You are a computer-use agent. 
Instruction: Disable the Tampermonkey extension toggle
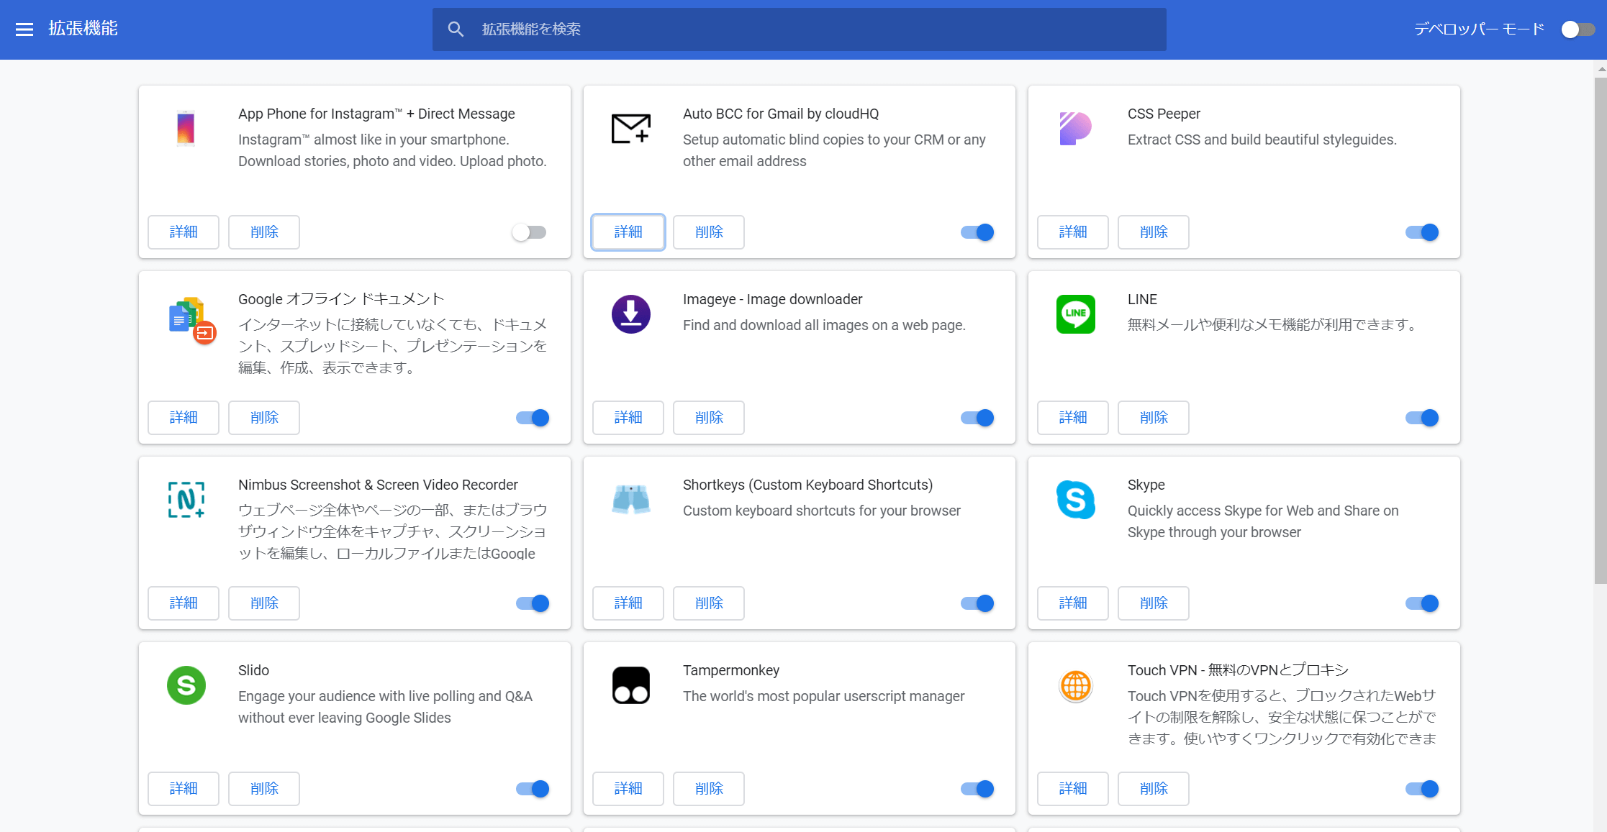point(977,789)
